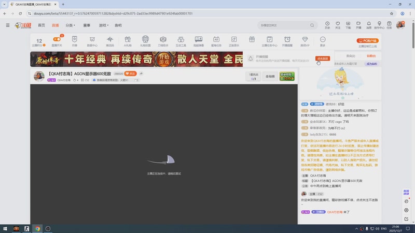Click the green reward claim button
Screen dimensions: 415x233
pyautogui.click(x=287, y=76)
